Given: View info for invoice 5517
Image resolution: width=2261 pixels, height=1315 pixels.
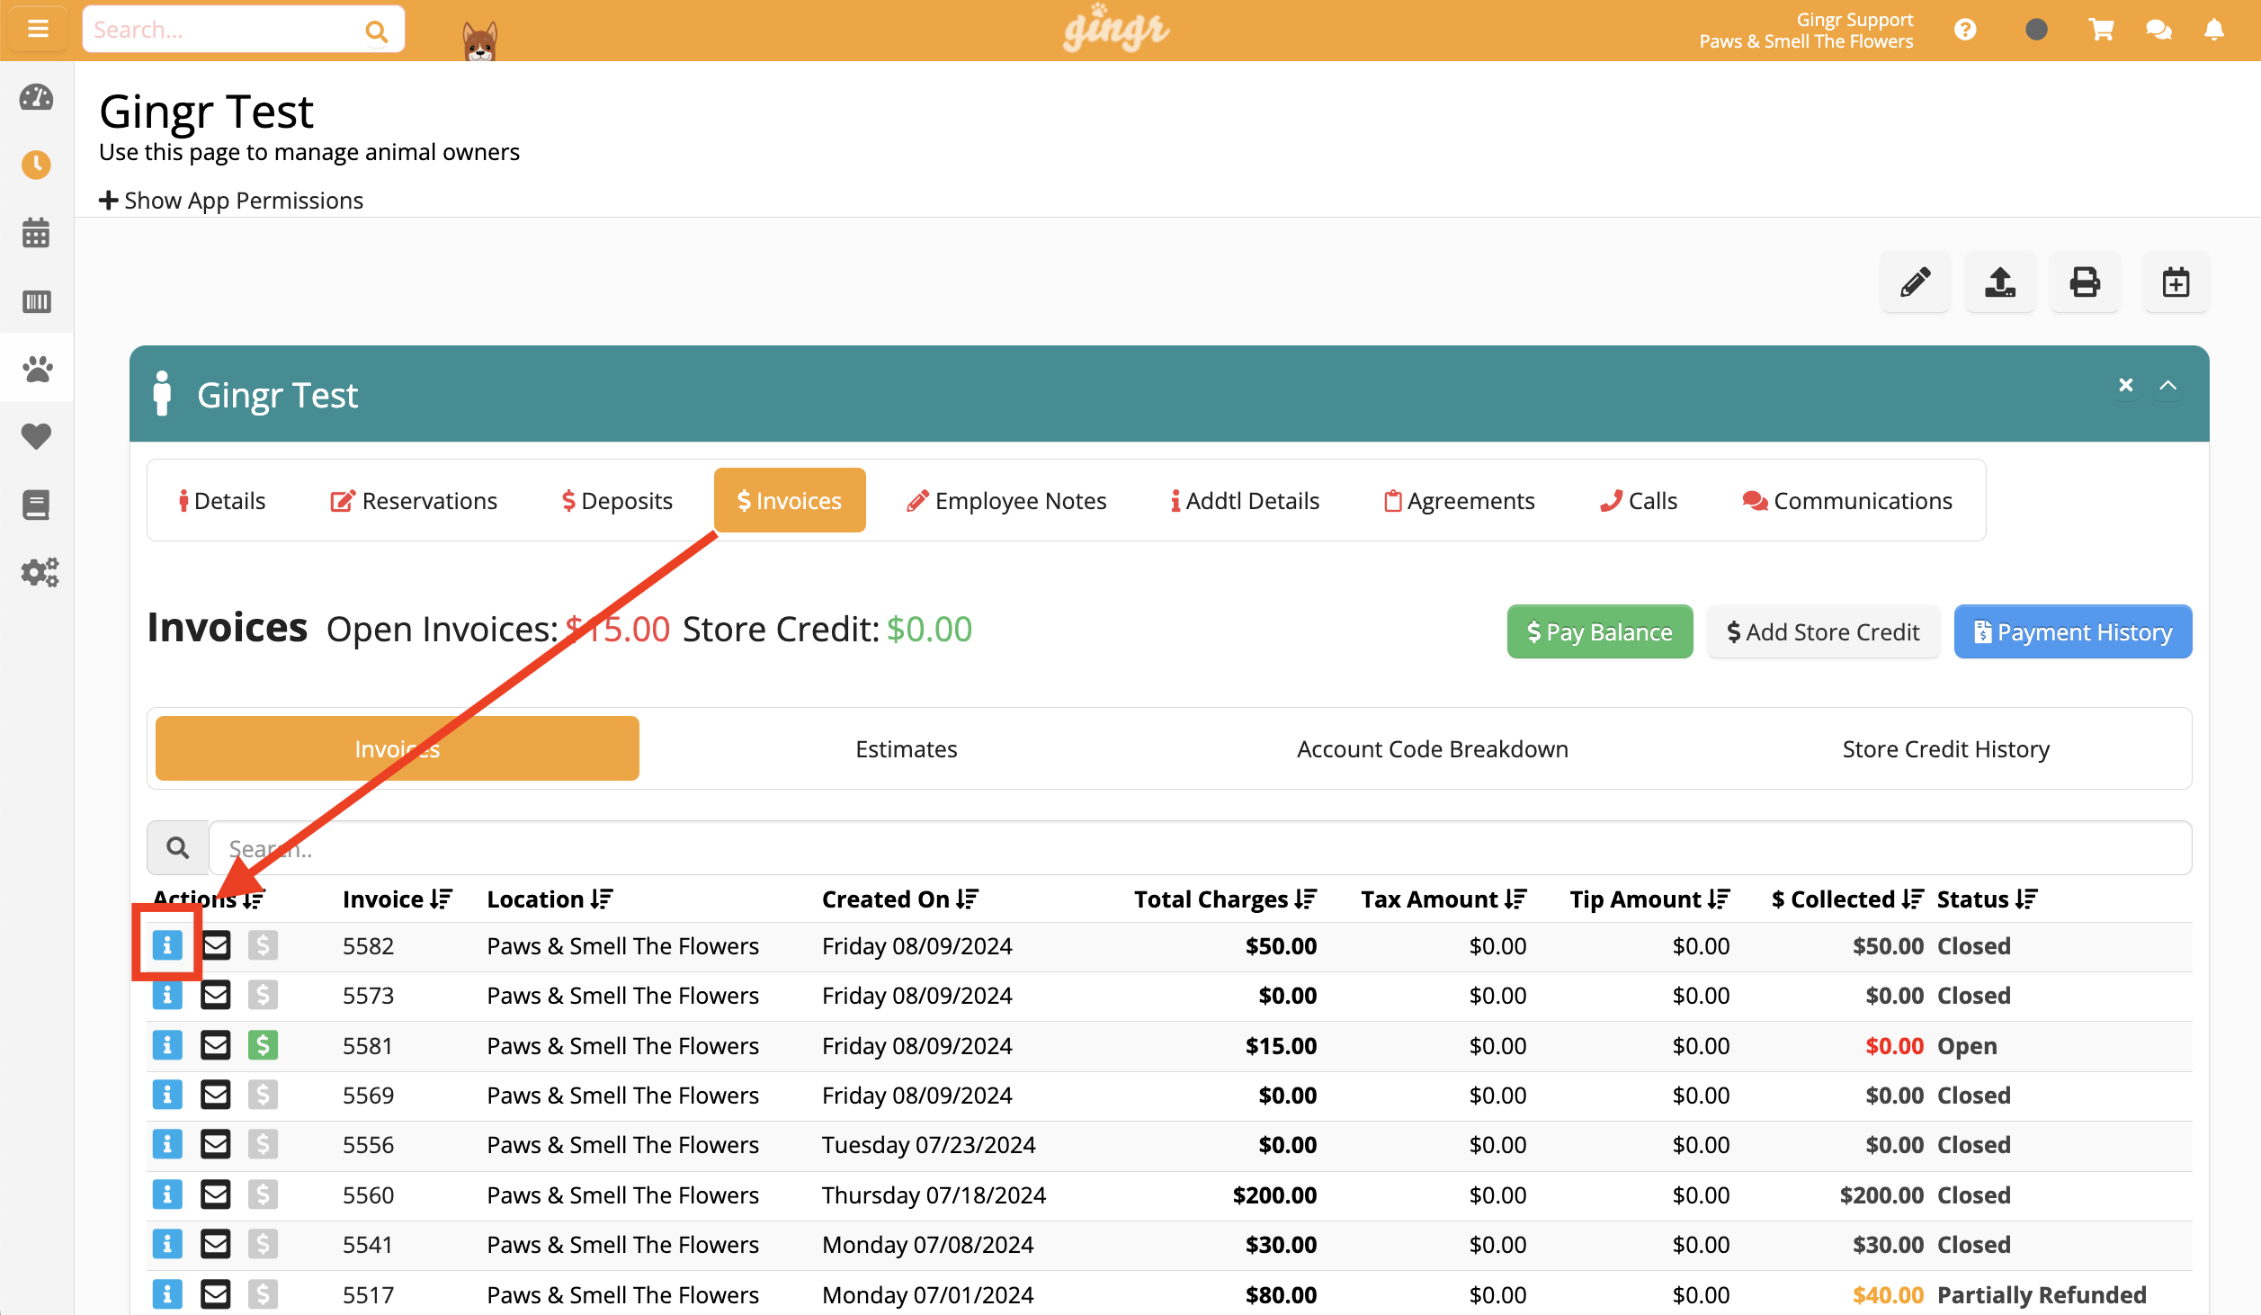Looking at the screenshot, I should pyautogui.click(x=167, y=1294).
